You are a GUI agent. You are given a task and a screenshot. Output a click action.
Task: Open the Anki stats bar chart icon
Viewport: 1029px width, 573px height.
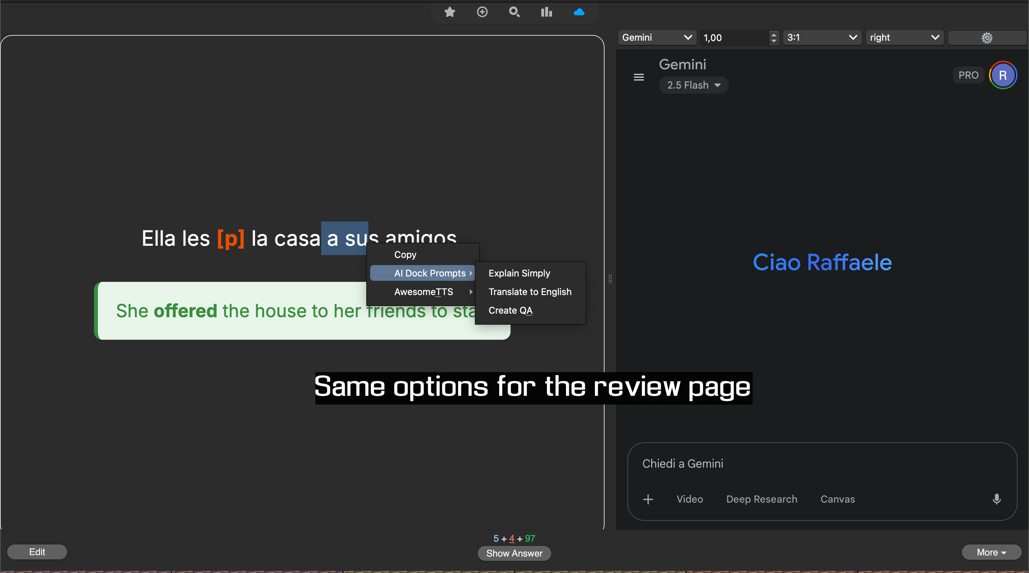[x=546, y=12]
